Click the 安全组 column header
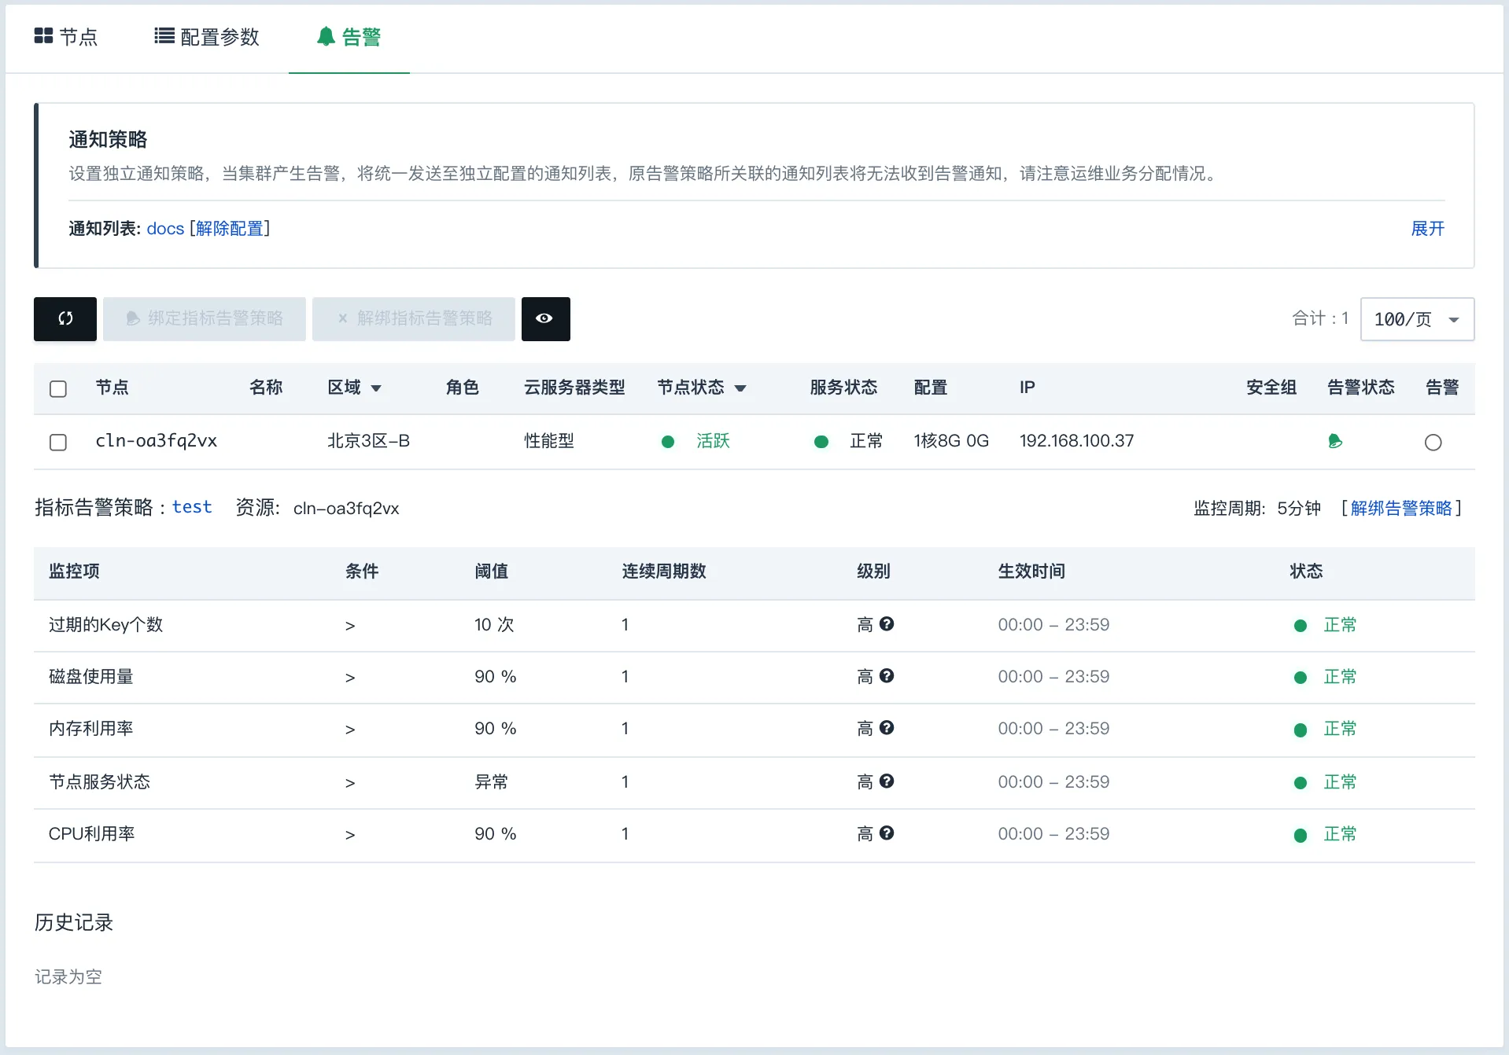This screenshot has height=1055, width=1509. click(x=1271, y=388)
